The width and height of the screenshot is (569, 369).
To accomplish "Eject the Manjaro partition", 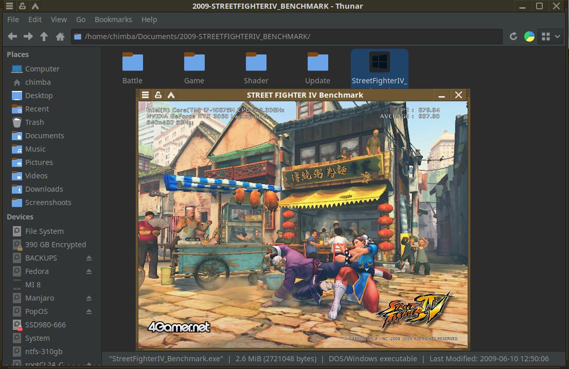I will [89, 298].
